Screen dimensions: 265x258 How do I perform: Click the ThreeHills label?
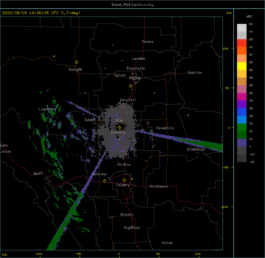[165, 128]
